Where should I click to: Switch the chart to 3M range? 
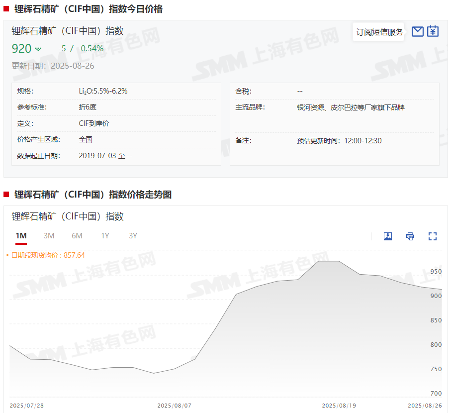pos(49,236)
